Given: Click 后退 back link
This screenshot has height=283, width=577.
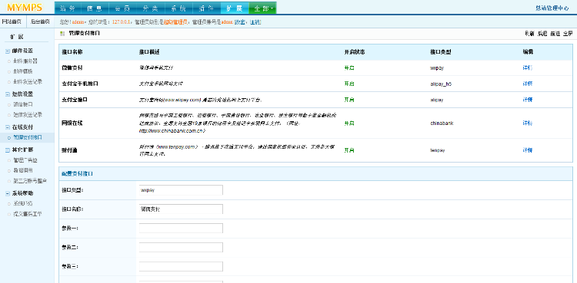Looking at the screenshot, I should click(542, 34).
